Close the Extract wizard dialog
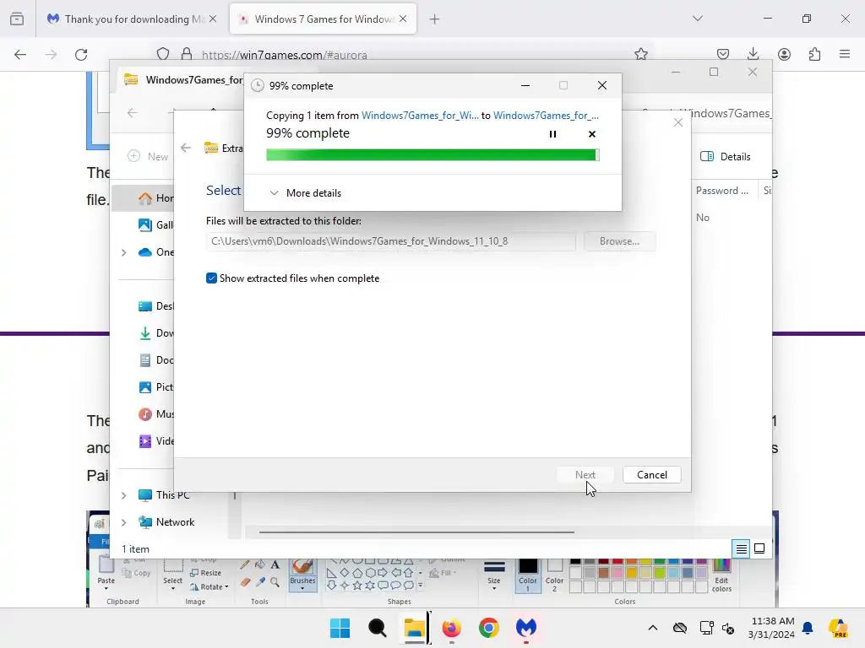865x648 pixels. 678,122
